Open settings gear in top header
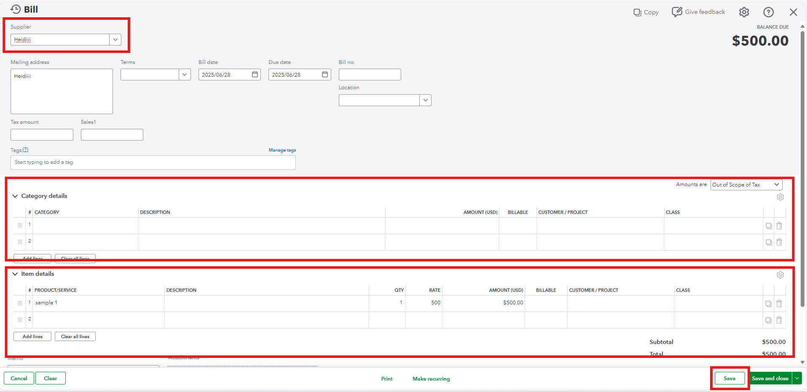Image resolution: width=807 pixels, height=392 pixels. pyautogui.click(x=744, y=12)
